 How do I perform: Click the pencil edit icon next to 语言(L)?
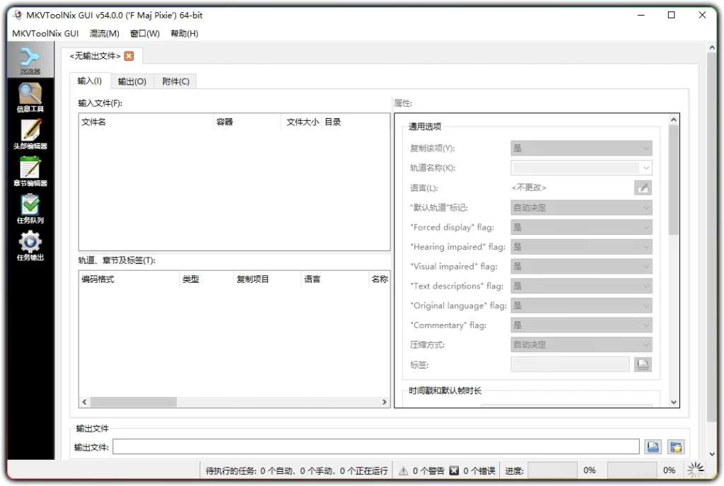click(x=642, y=187)
